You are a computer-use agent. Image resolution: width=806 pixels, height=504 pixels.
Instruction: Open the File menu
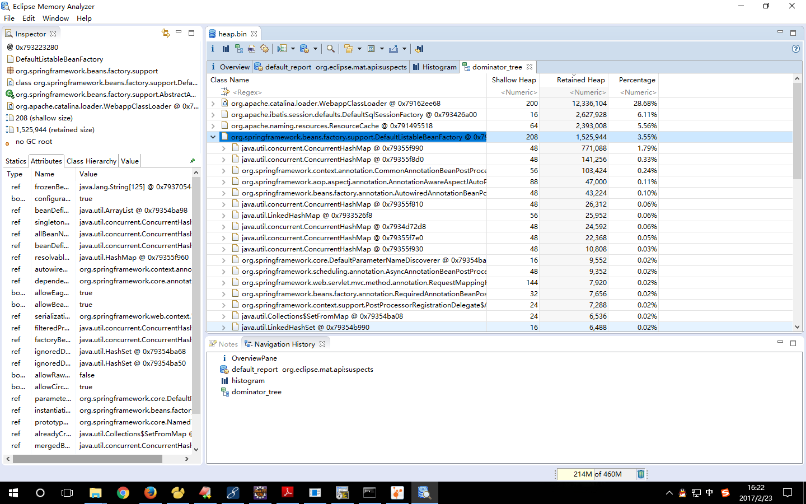click(9, 18)
